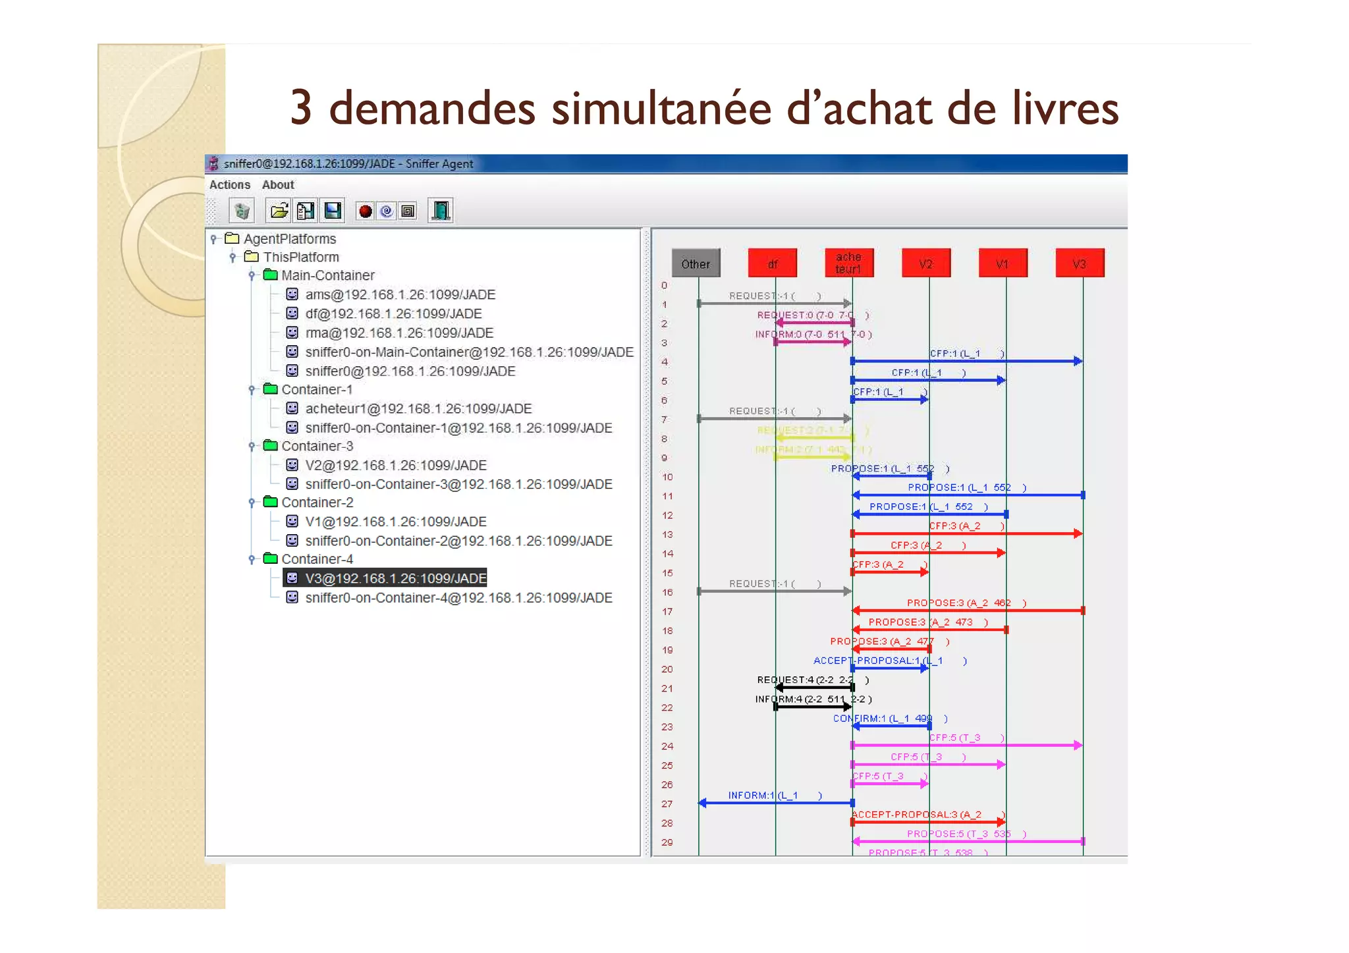Click the PROPOSE:3 (A_2 473) message label

(x=928, y=622)
